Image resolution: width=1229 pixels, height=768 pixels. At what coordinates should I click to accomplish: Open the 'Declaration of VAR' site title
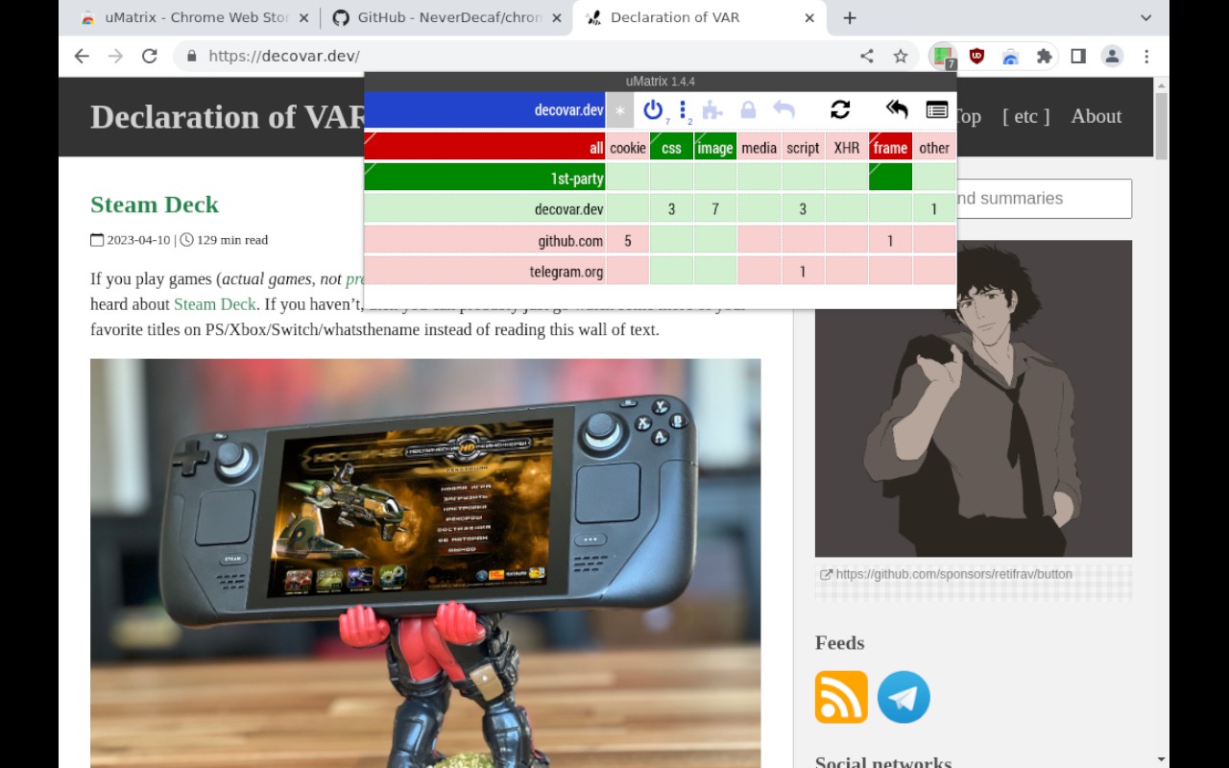tap(228, 117)
